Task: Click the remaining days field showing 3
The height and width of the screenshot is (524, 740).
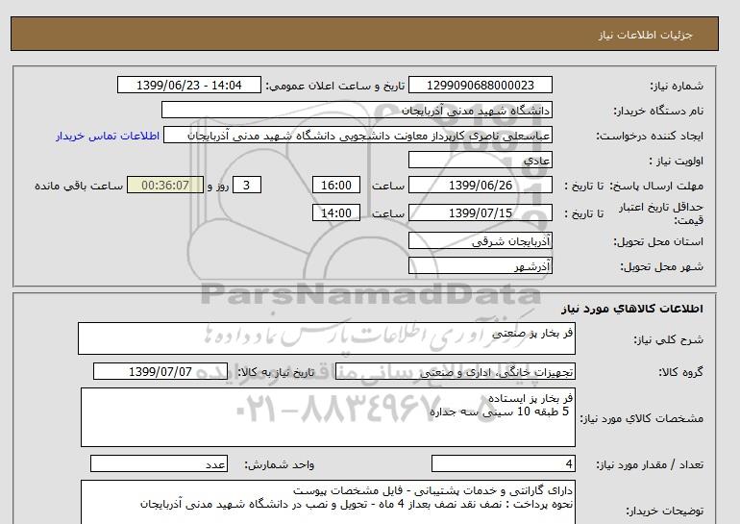Action: click(247, 185)
